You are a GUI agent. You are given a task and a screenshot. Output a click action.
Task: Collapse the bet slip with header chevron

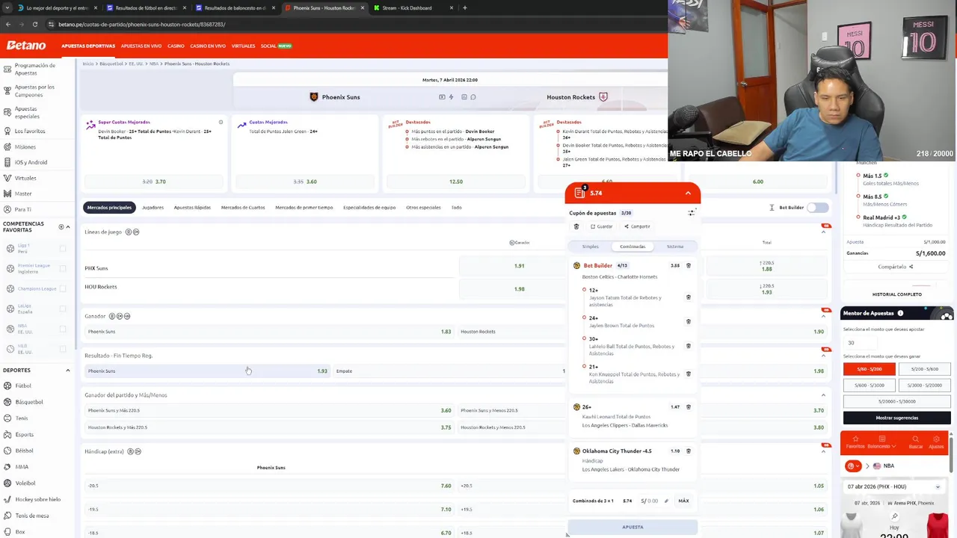click(x=688, y=194)
